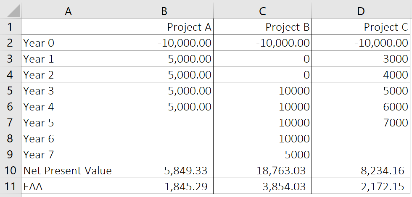Select row 11 header

pyautogui.click(x=11, y=186)
